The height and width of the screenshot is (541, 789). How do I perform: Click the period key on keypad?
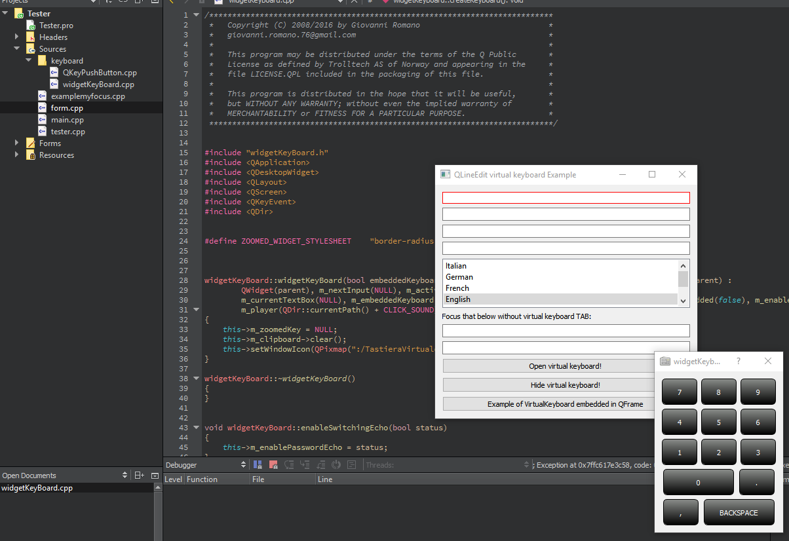[756, 482]
